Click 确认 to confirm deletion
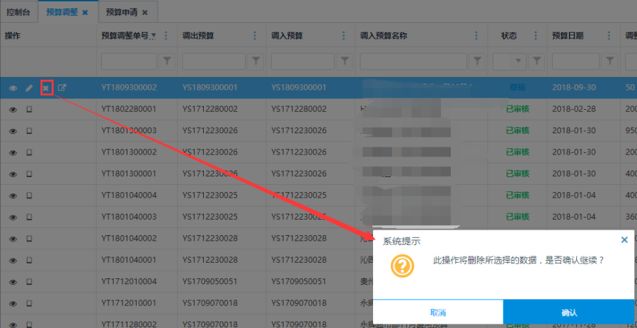Screen dimensions: 637x328 point(568,312)
